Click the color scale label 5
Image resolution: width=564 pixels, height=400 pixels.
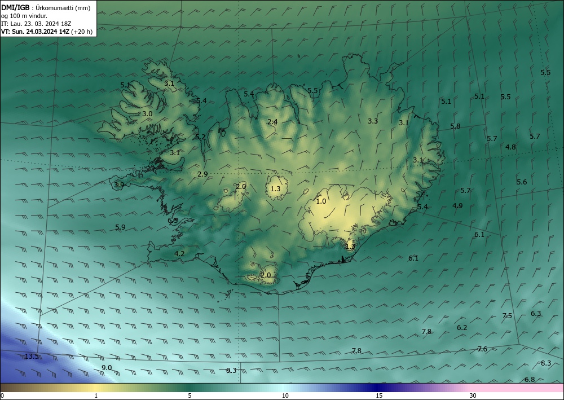(190, 395)
